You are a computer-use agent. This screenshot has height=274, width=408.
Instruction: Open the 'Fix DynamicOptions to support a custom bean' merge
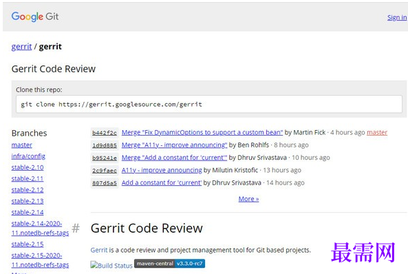tap(202, 133)
